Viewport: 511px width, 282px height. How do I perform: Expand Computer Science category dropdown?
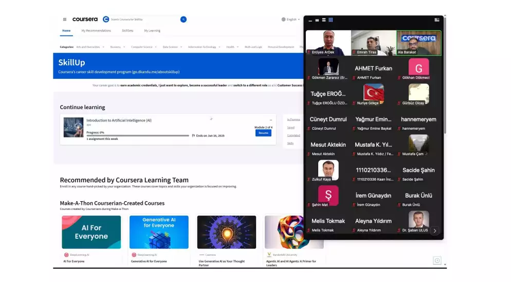click(x=144, y=47)
